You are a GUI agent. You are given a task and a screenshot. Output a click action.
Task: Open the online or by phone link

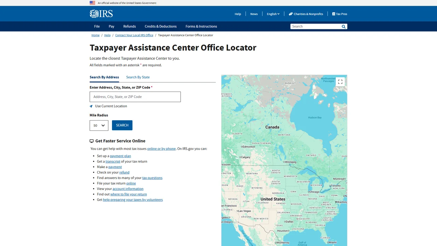(161, 149)
